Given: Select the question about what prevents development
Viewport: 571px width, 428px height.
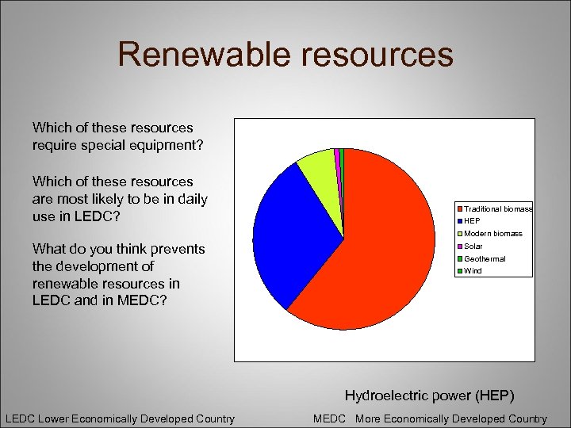Looking at the screenshot, I should coord(118,275).
